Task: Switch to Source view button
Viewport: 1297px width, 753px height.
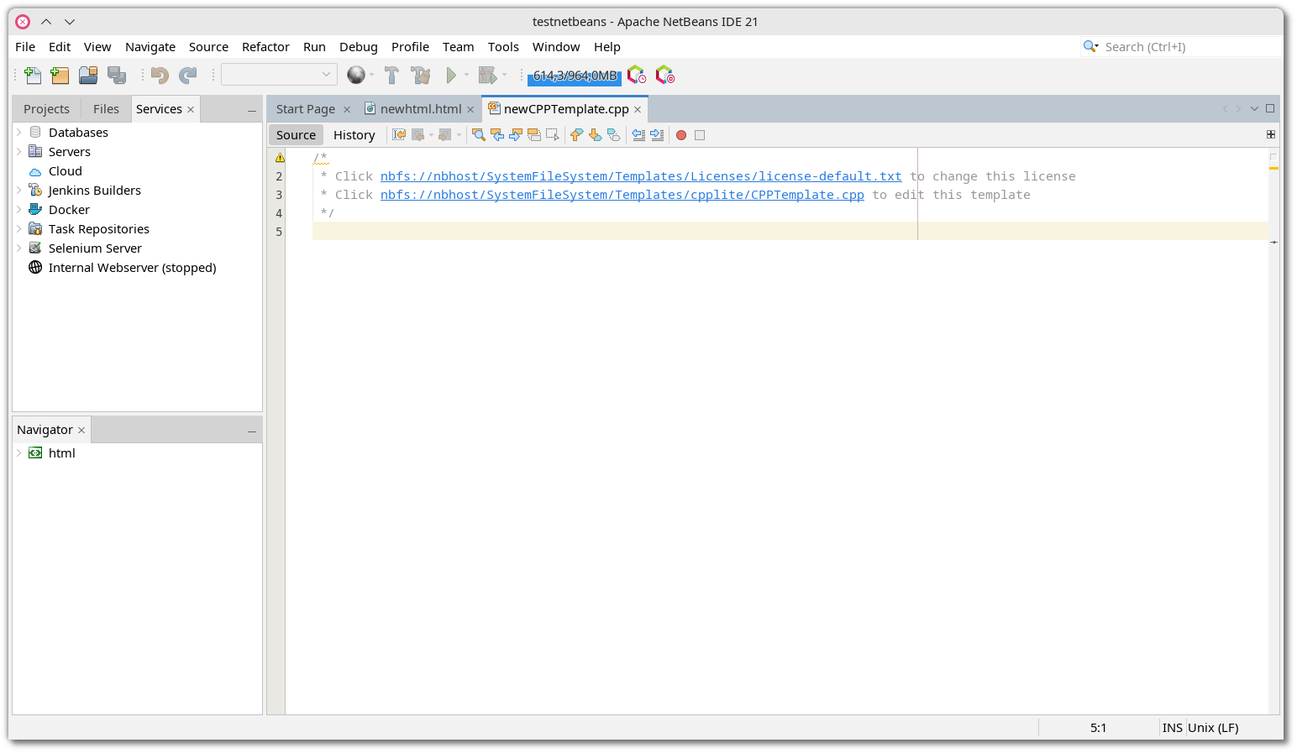Action: tap(296, 135)
